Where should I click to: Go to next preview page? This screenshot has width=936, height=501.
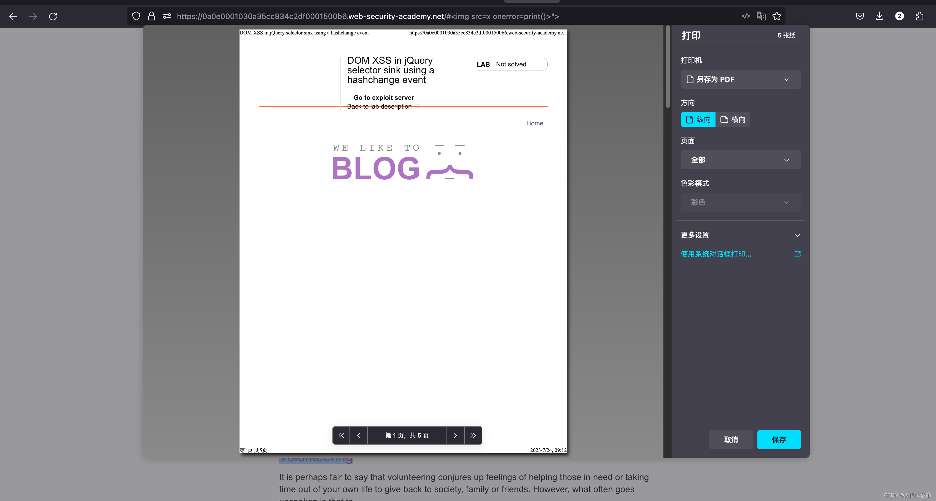pyautogui.click(x=455, y=435)
